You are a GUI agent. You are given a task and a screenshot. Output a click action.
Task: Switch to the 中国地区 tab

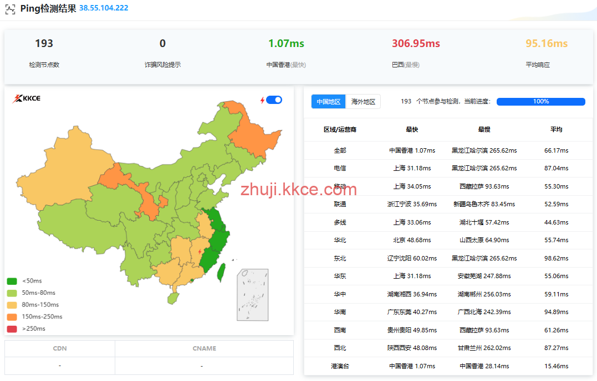pos(328,102)
